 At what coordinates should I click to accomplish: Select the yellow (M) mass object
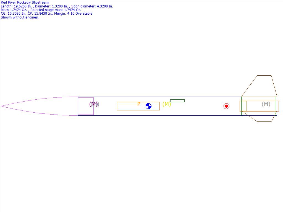click(x=167, y=104)
